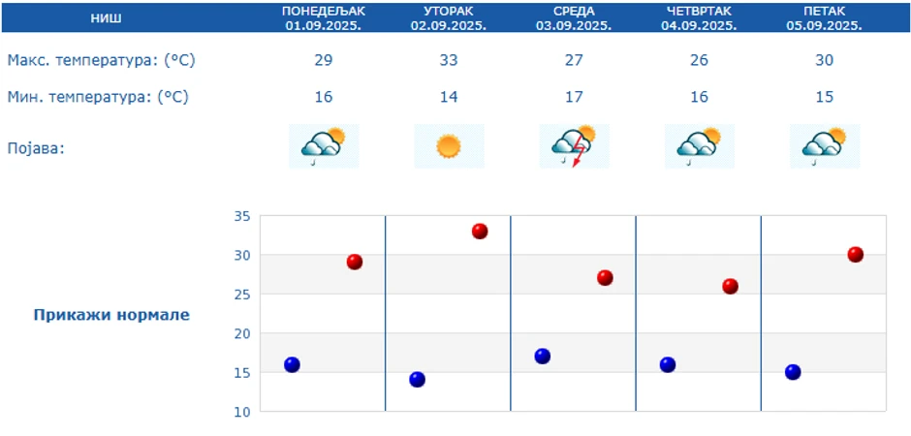Screen dimensions: 911x436
Task: Click Wednesday's blue min temperature dot
Action: coord(543,356)
